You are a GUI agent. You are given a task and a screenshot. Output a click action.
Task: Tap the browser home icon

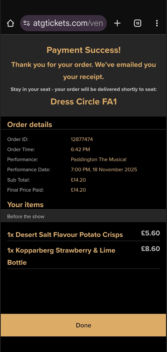tap(10, 23)
